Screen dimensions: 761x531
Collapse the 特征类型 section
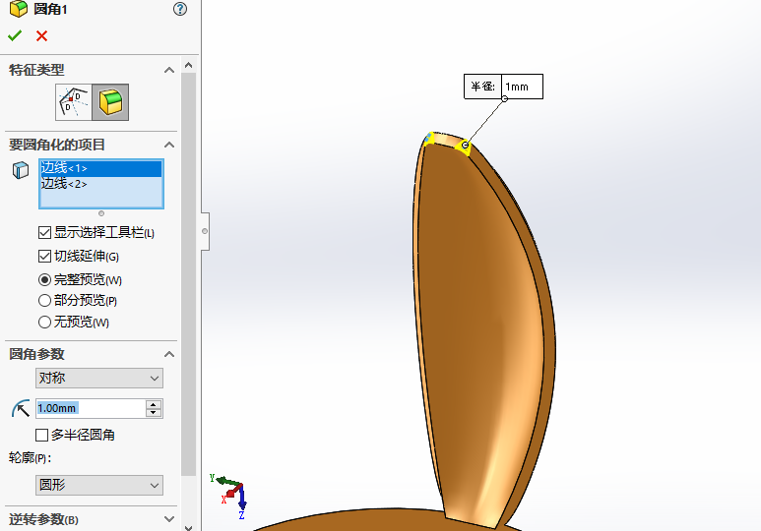click(x=168, y=70)
